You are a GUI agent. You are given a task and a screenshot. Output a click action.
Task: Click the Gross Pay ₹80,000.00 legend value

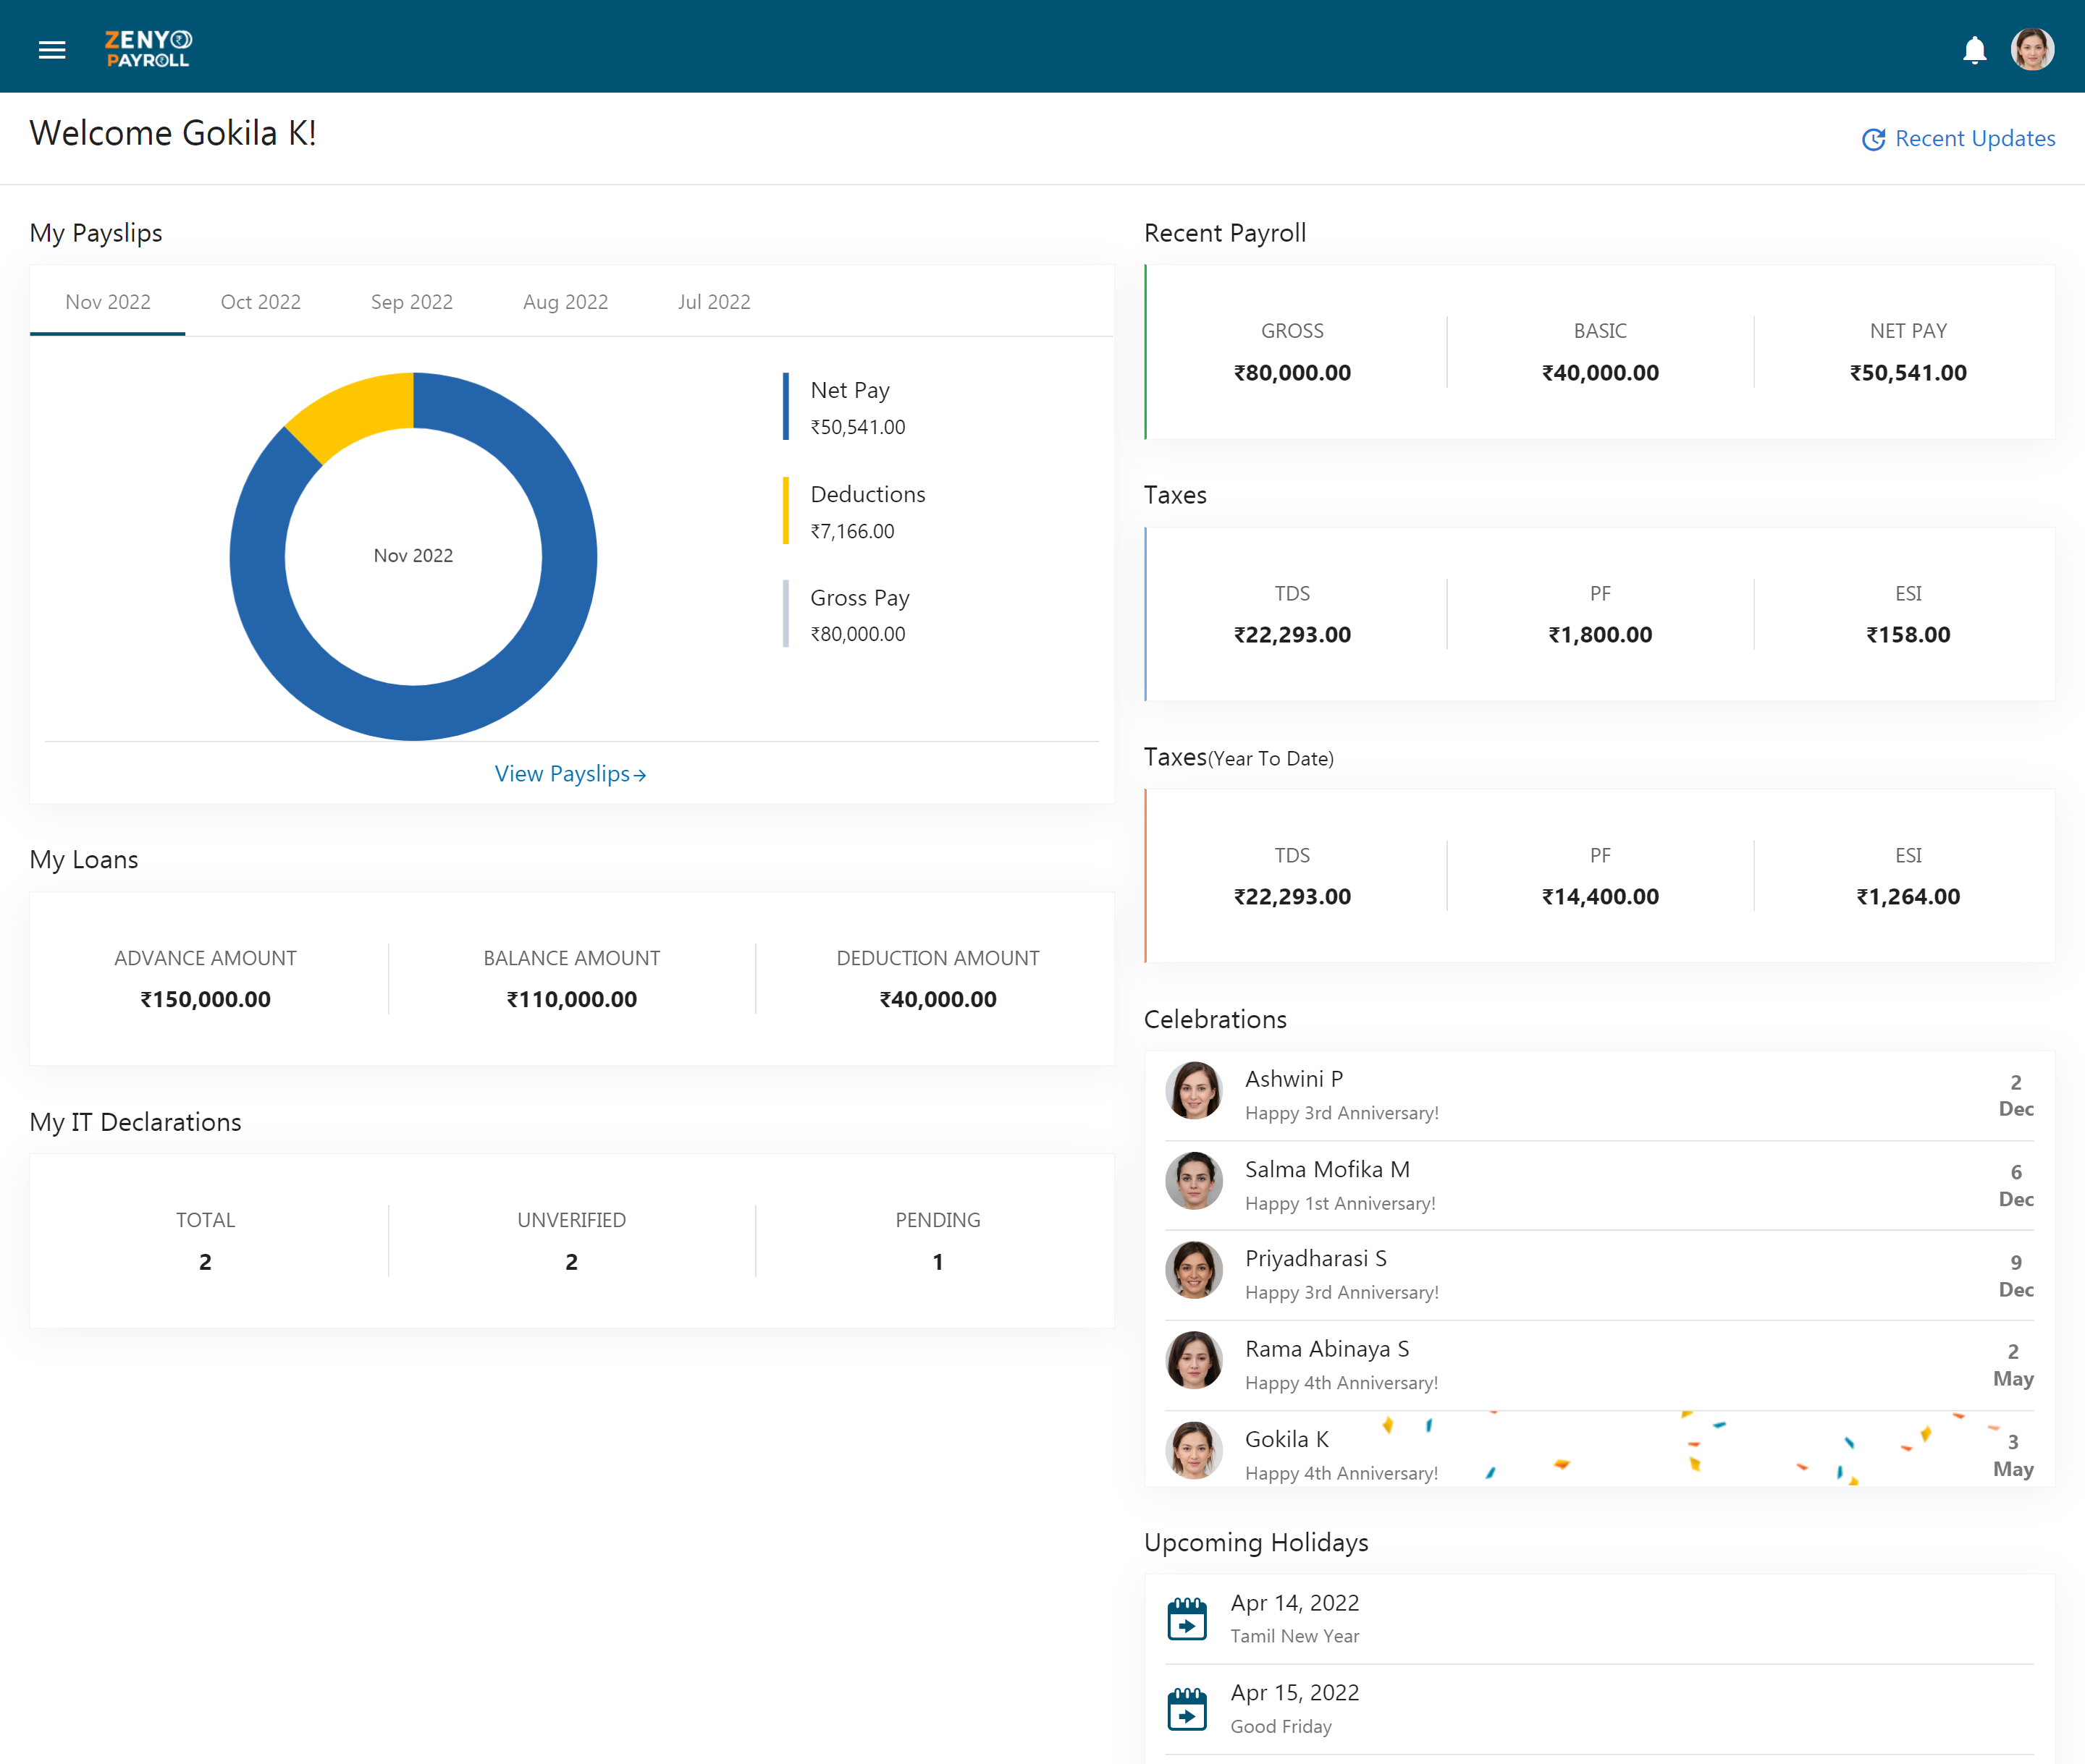pyautogui.click(x=857, y=634)
